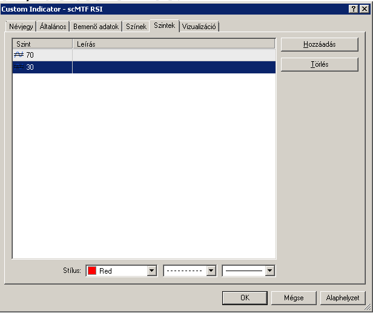Switch to the Általános tab

[53, 27]
